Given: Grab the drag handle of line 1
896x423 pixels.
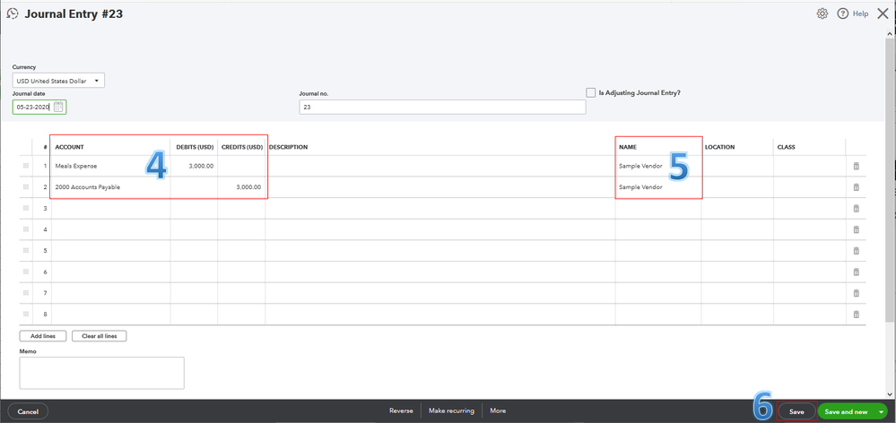Looking at the screenshot, I should (x=26, y=166).
